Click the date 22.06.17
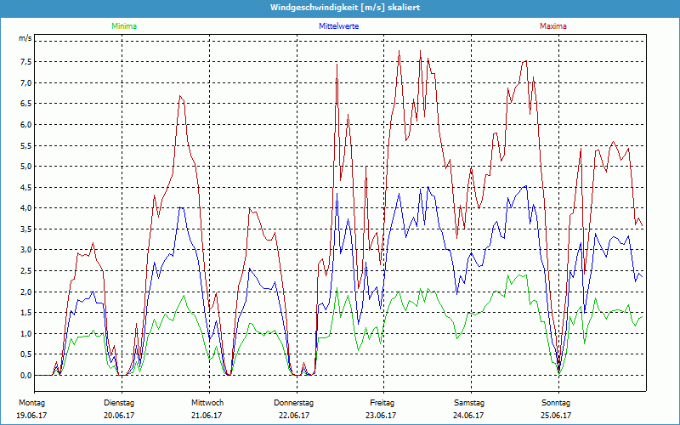Viewport: 680px width, 425px height. coord(294,416)
